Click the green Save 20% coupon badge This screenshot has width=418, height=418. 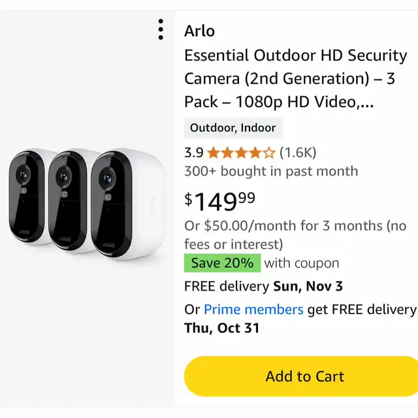[x=222, y=263]
